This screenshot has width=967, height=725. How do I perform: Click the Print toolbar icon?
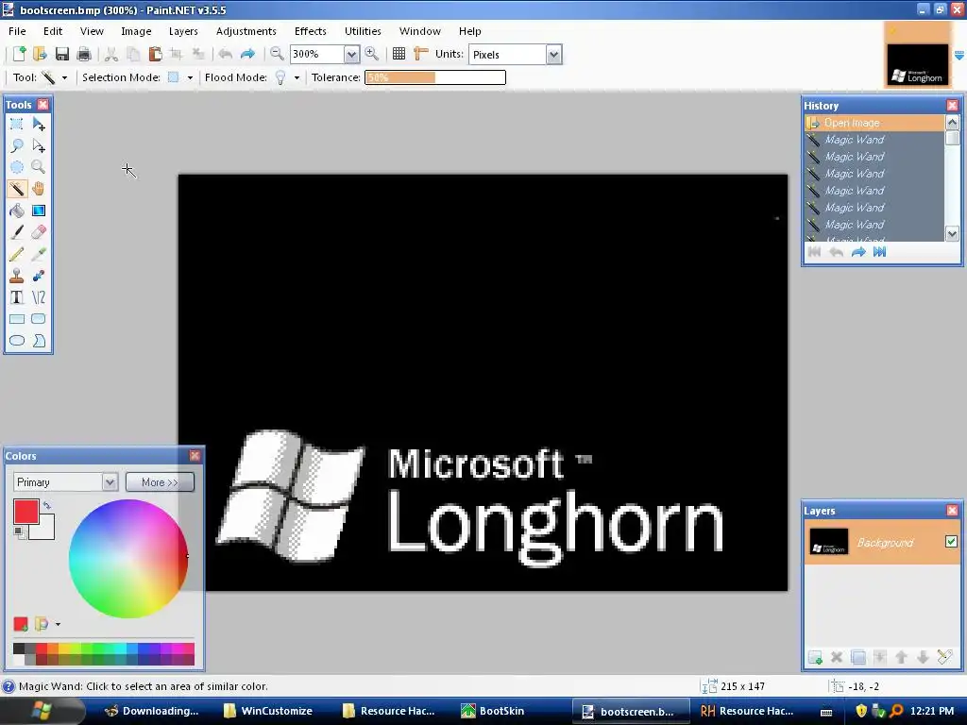click(x=84, y=54)
